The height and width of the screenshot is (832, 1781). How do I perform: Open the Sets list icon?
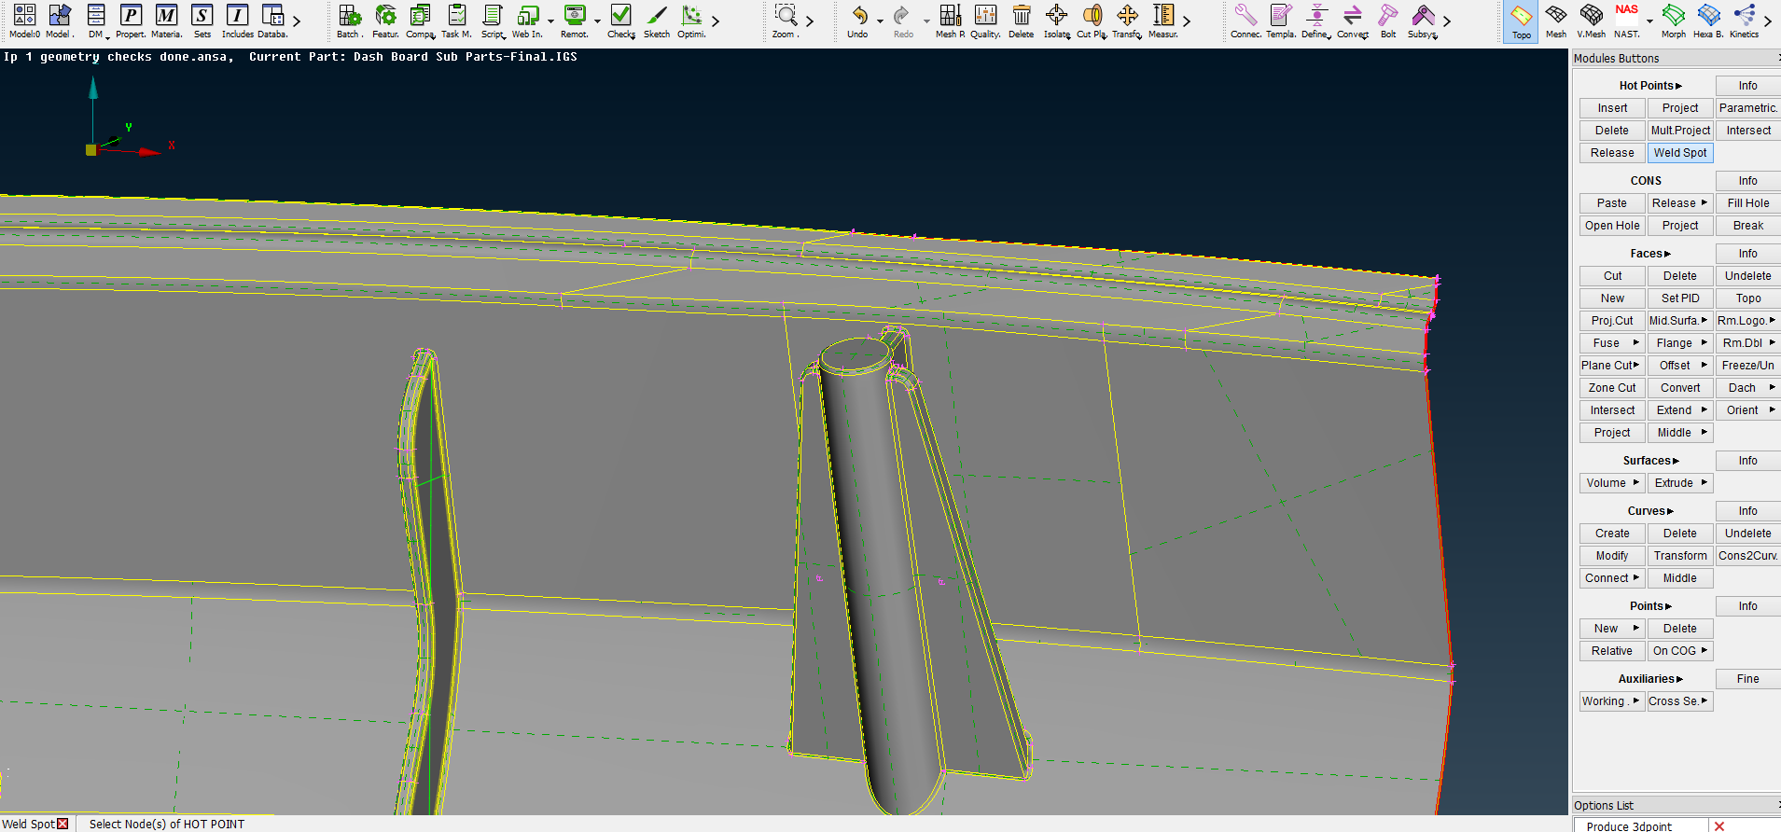(202, 21)
